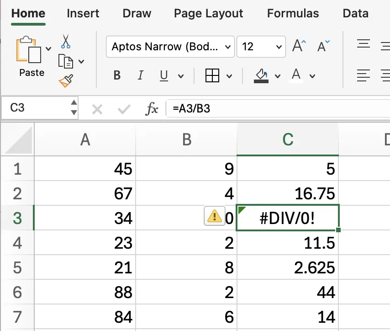Toggle Italic formatting
390x331 pixels.
(141, 75)
